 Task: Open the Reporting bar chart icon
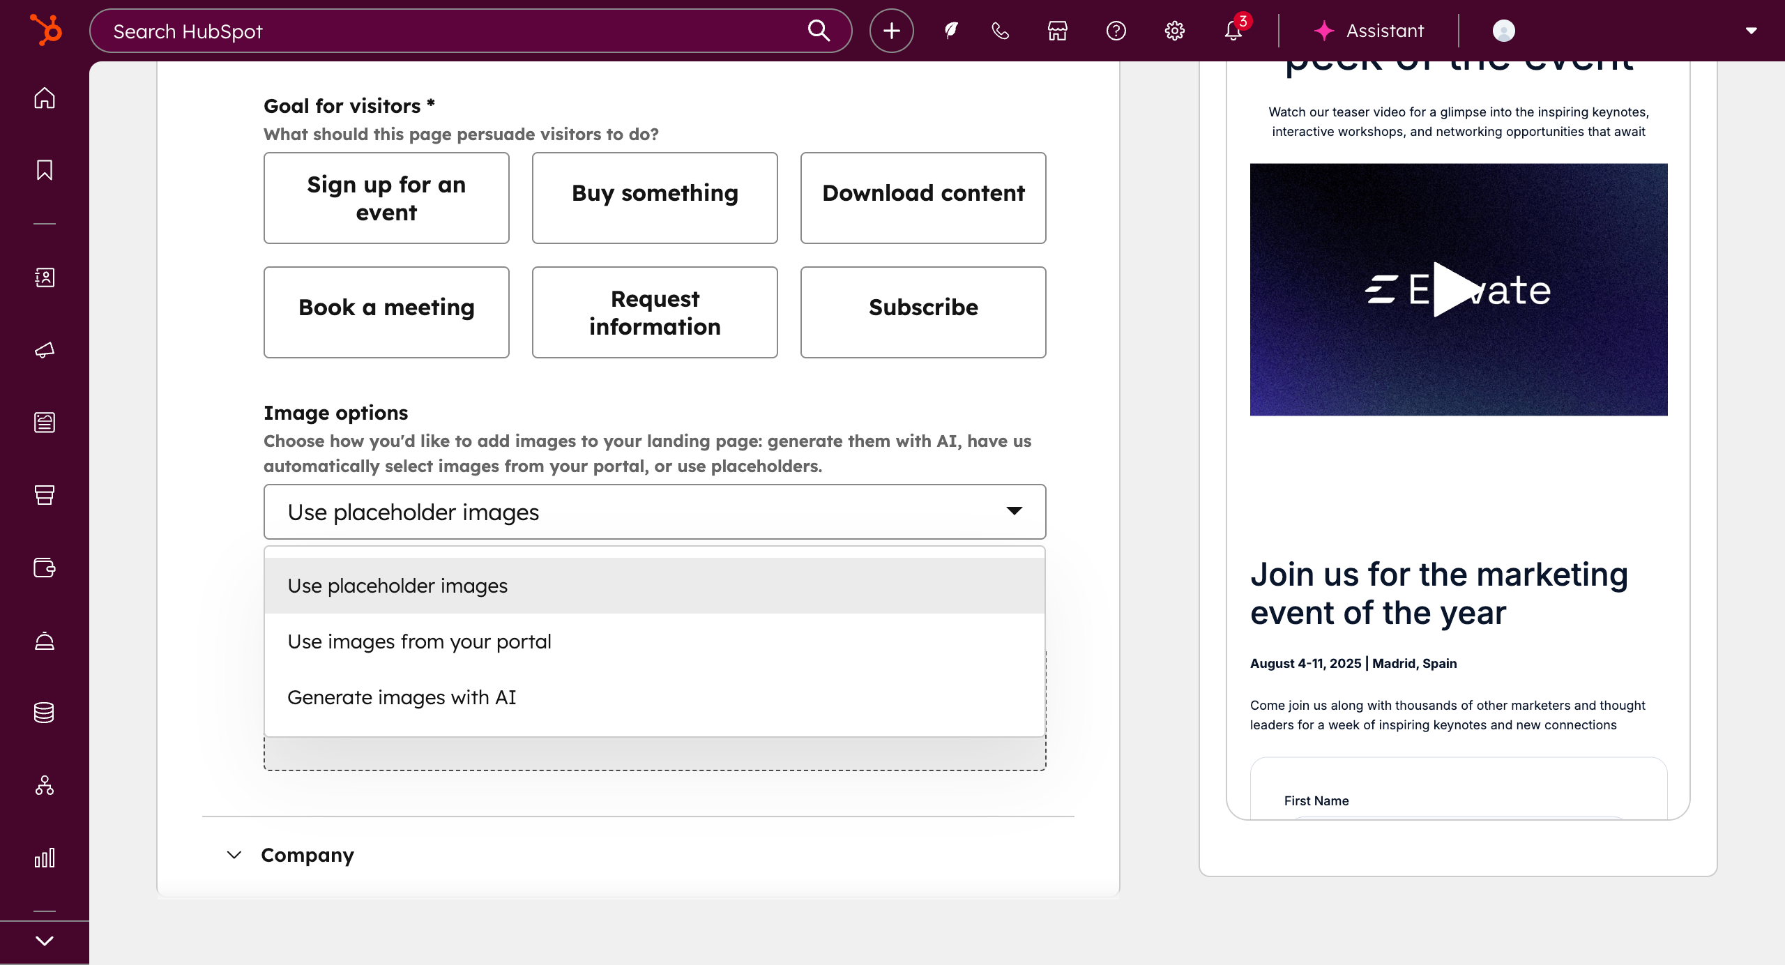tap(45, 858)
